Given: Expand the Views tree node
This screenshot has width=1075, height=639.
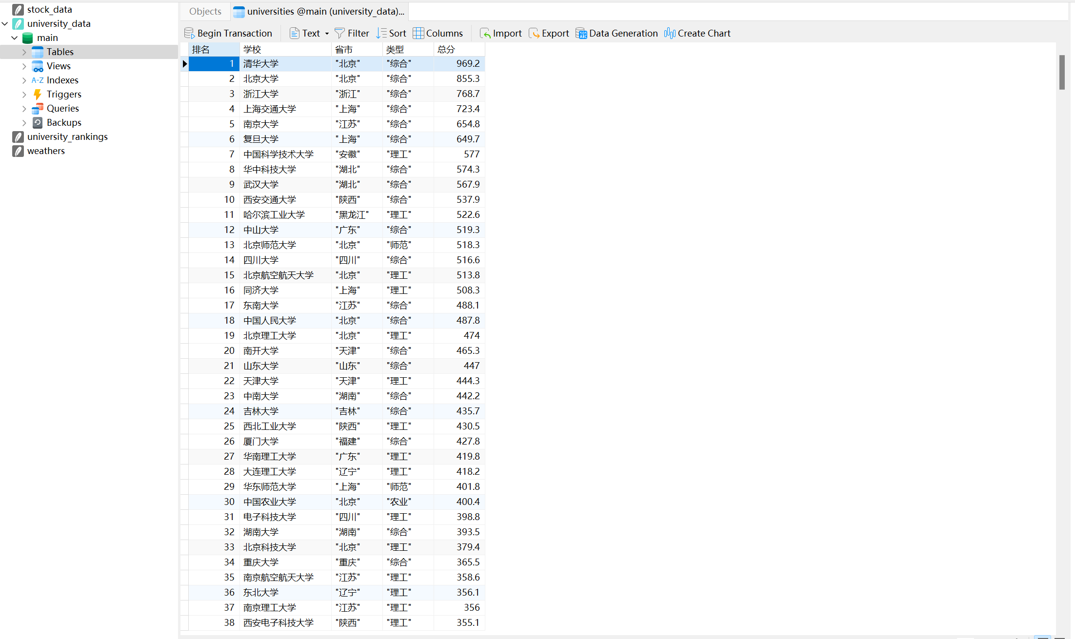Looking at the screenshot, I should pos(24,66).
